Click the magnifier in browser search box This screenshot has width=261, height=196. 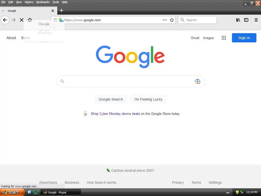pyautogui.click(x=182, y=20)
